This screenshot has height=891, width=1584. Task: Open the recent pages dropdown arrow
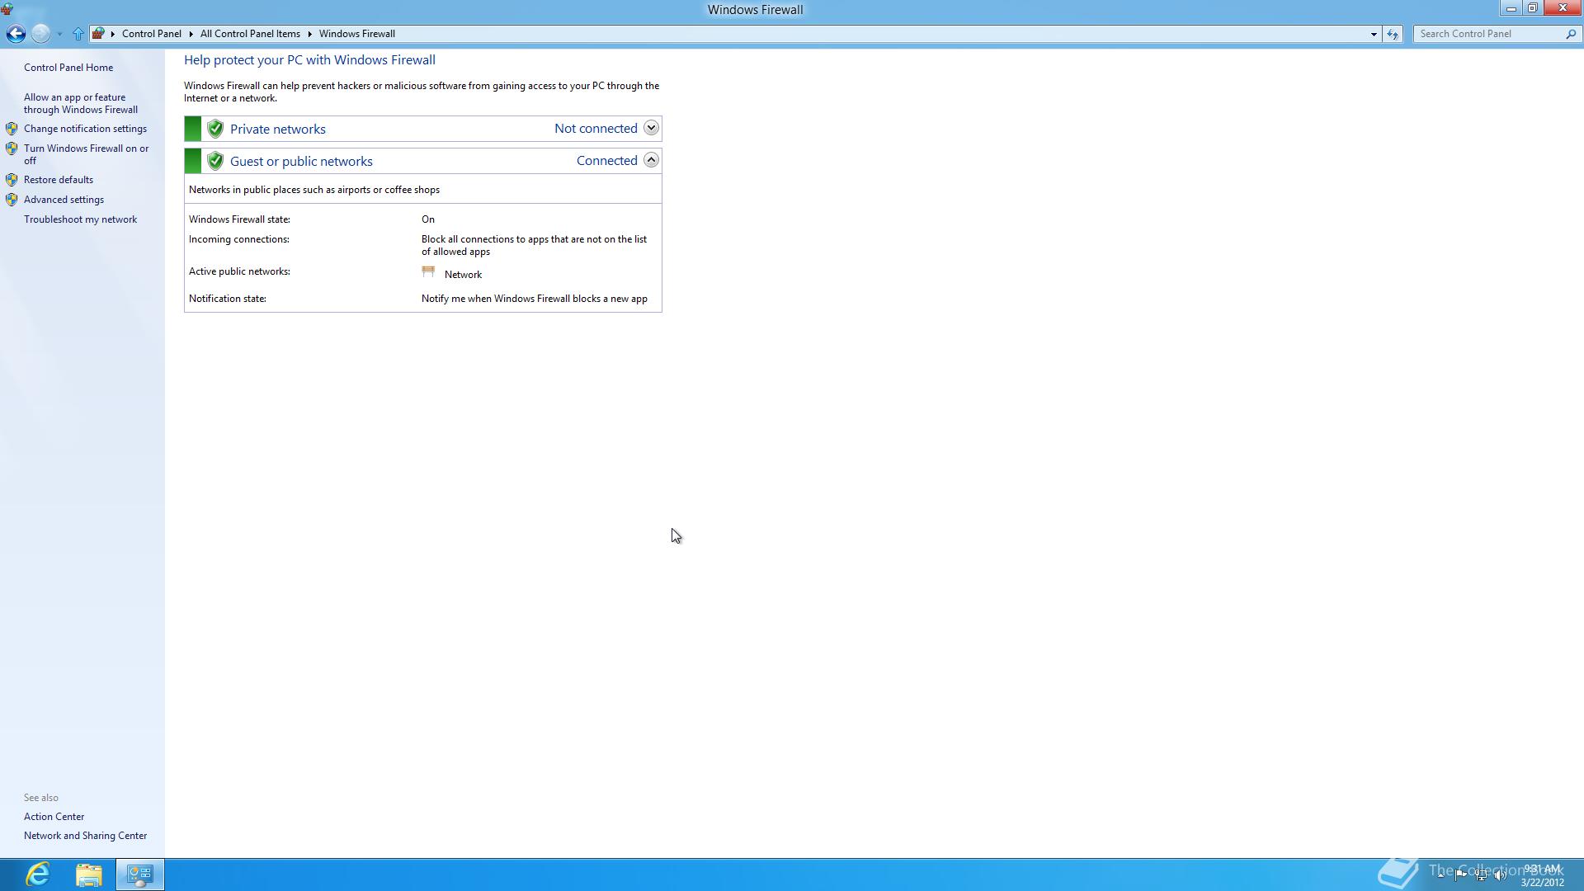click(59, 34)
